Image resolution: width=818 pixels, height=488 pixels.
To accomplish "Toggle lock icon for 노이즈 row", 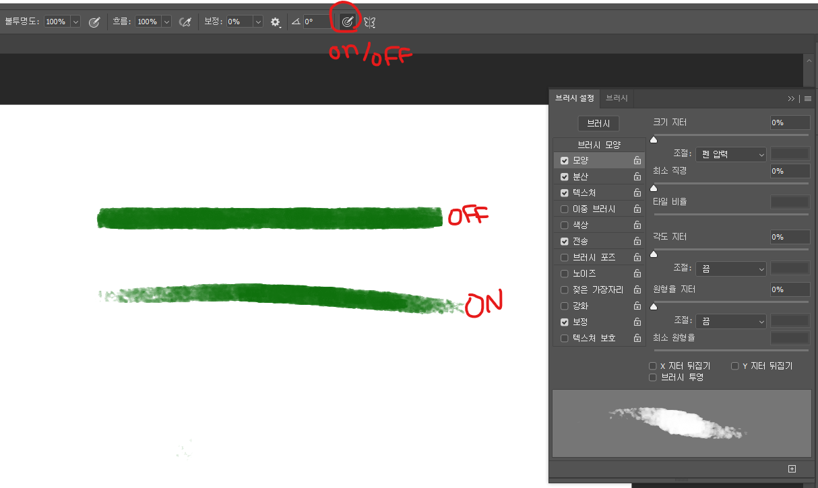I will [637, 274].
